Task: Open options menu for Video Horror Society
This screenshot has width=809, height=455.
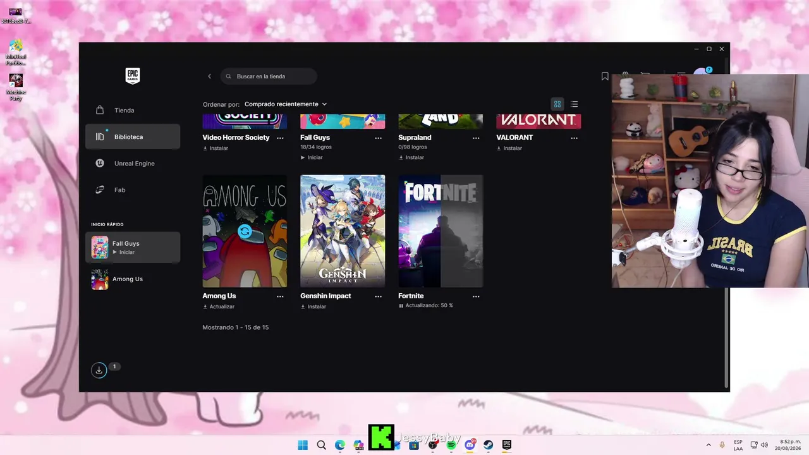Action: click(280, 138)
